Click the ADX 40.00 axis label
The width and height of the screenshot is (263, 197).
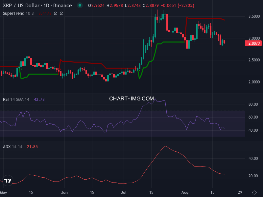point(253,159)
